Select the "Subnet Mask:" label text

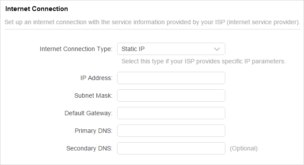[93, 95]
